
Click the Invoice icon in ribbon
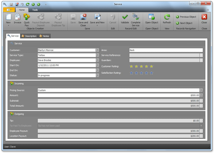click(x=18, y=17)
